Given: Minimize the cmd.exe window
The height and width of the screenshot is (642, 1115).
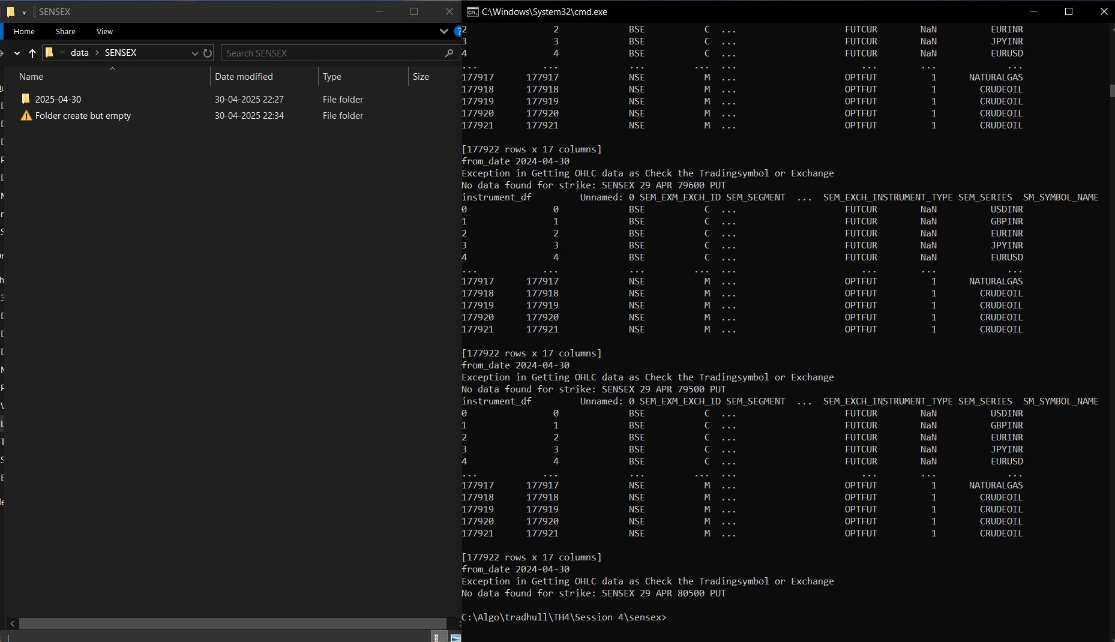Looking at the screenshot, I should pos(1033,11).
